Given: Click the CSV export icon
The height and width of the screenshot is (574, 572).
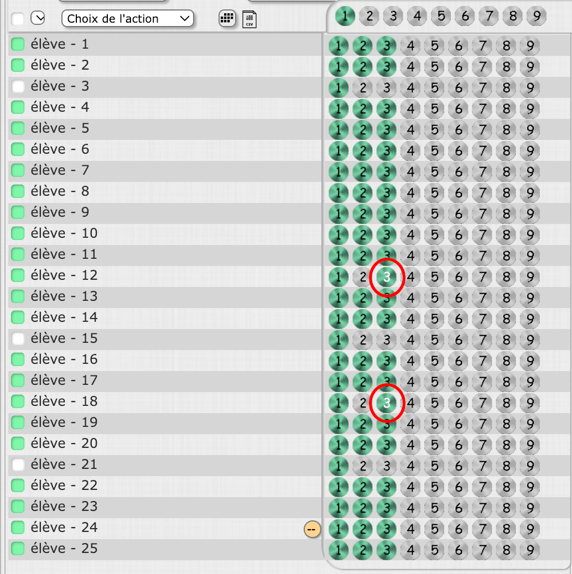Looking at the screenshot, I should 249,19.
